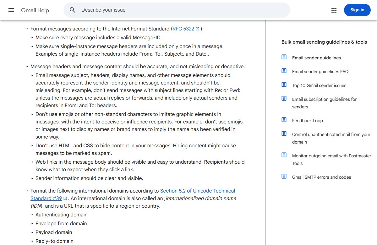Viewport: 377px width, 245px height.
Task: Open the Standard #39 link text
Action: 46,199
